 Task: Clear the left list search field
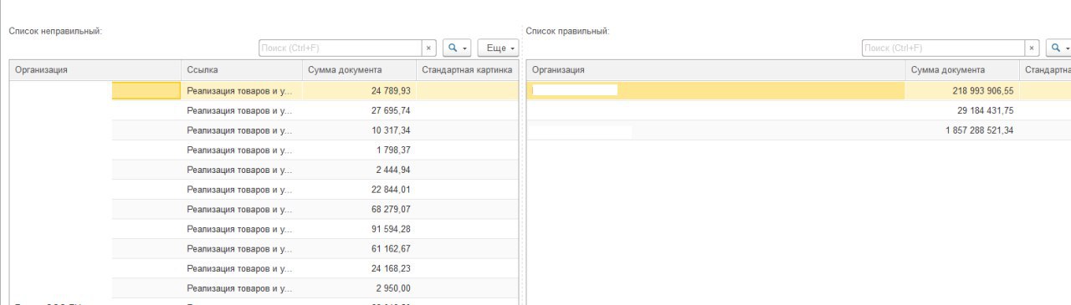[429, 48]
